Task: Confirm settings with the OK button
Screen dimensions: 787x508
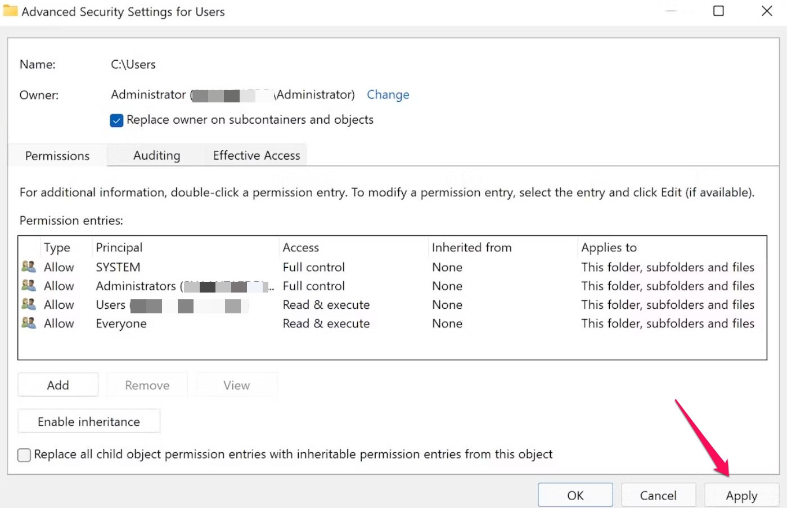Action: tap(575, 495)
